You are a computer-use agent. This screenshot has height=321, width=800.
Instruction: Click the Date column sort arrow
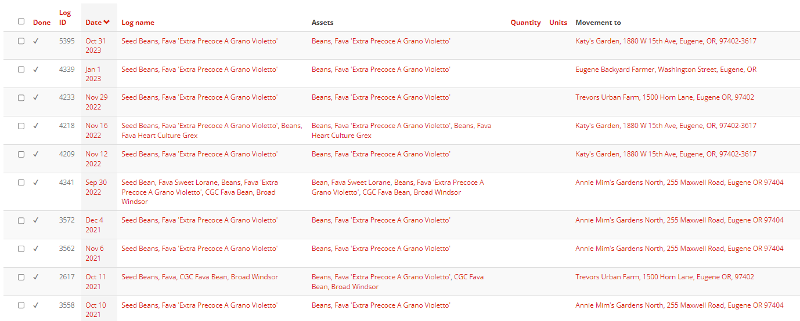pyautogui.click(x=107, y=23)
